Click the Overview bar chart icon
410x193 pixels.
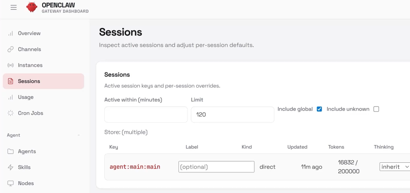coord(11,33)
